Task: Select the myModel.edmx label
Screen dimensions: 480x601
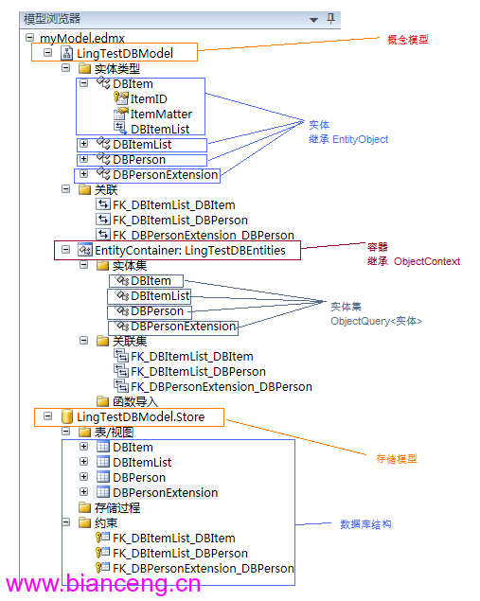Action: [x=82, y=38]
